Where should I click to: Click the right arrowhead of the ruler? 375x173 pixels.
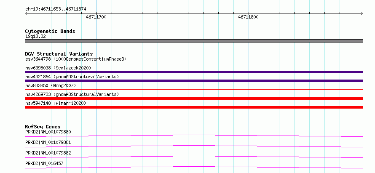(362, 13)
